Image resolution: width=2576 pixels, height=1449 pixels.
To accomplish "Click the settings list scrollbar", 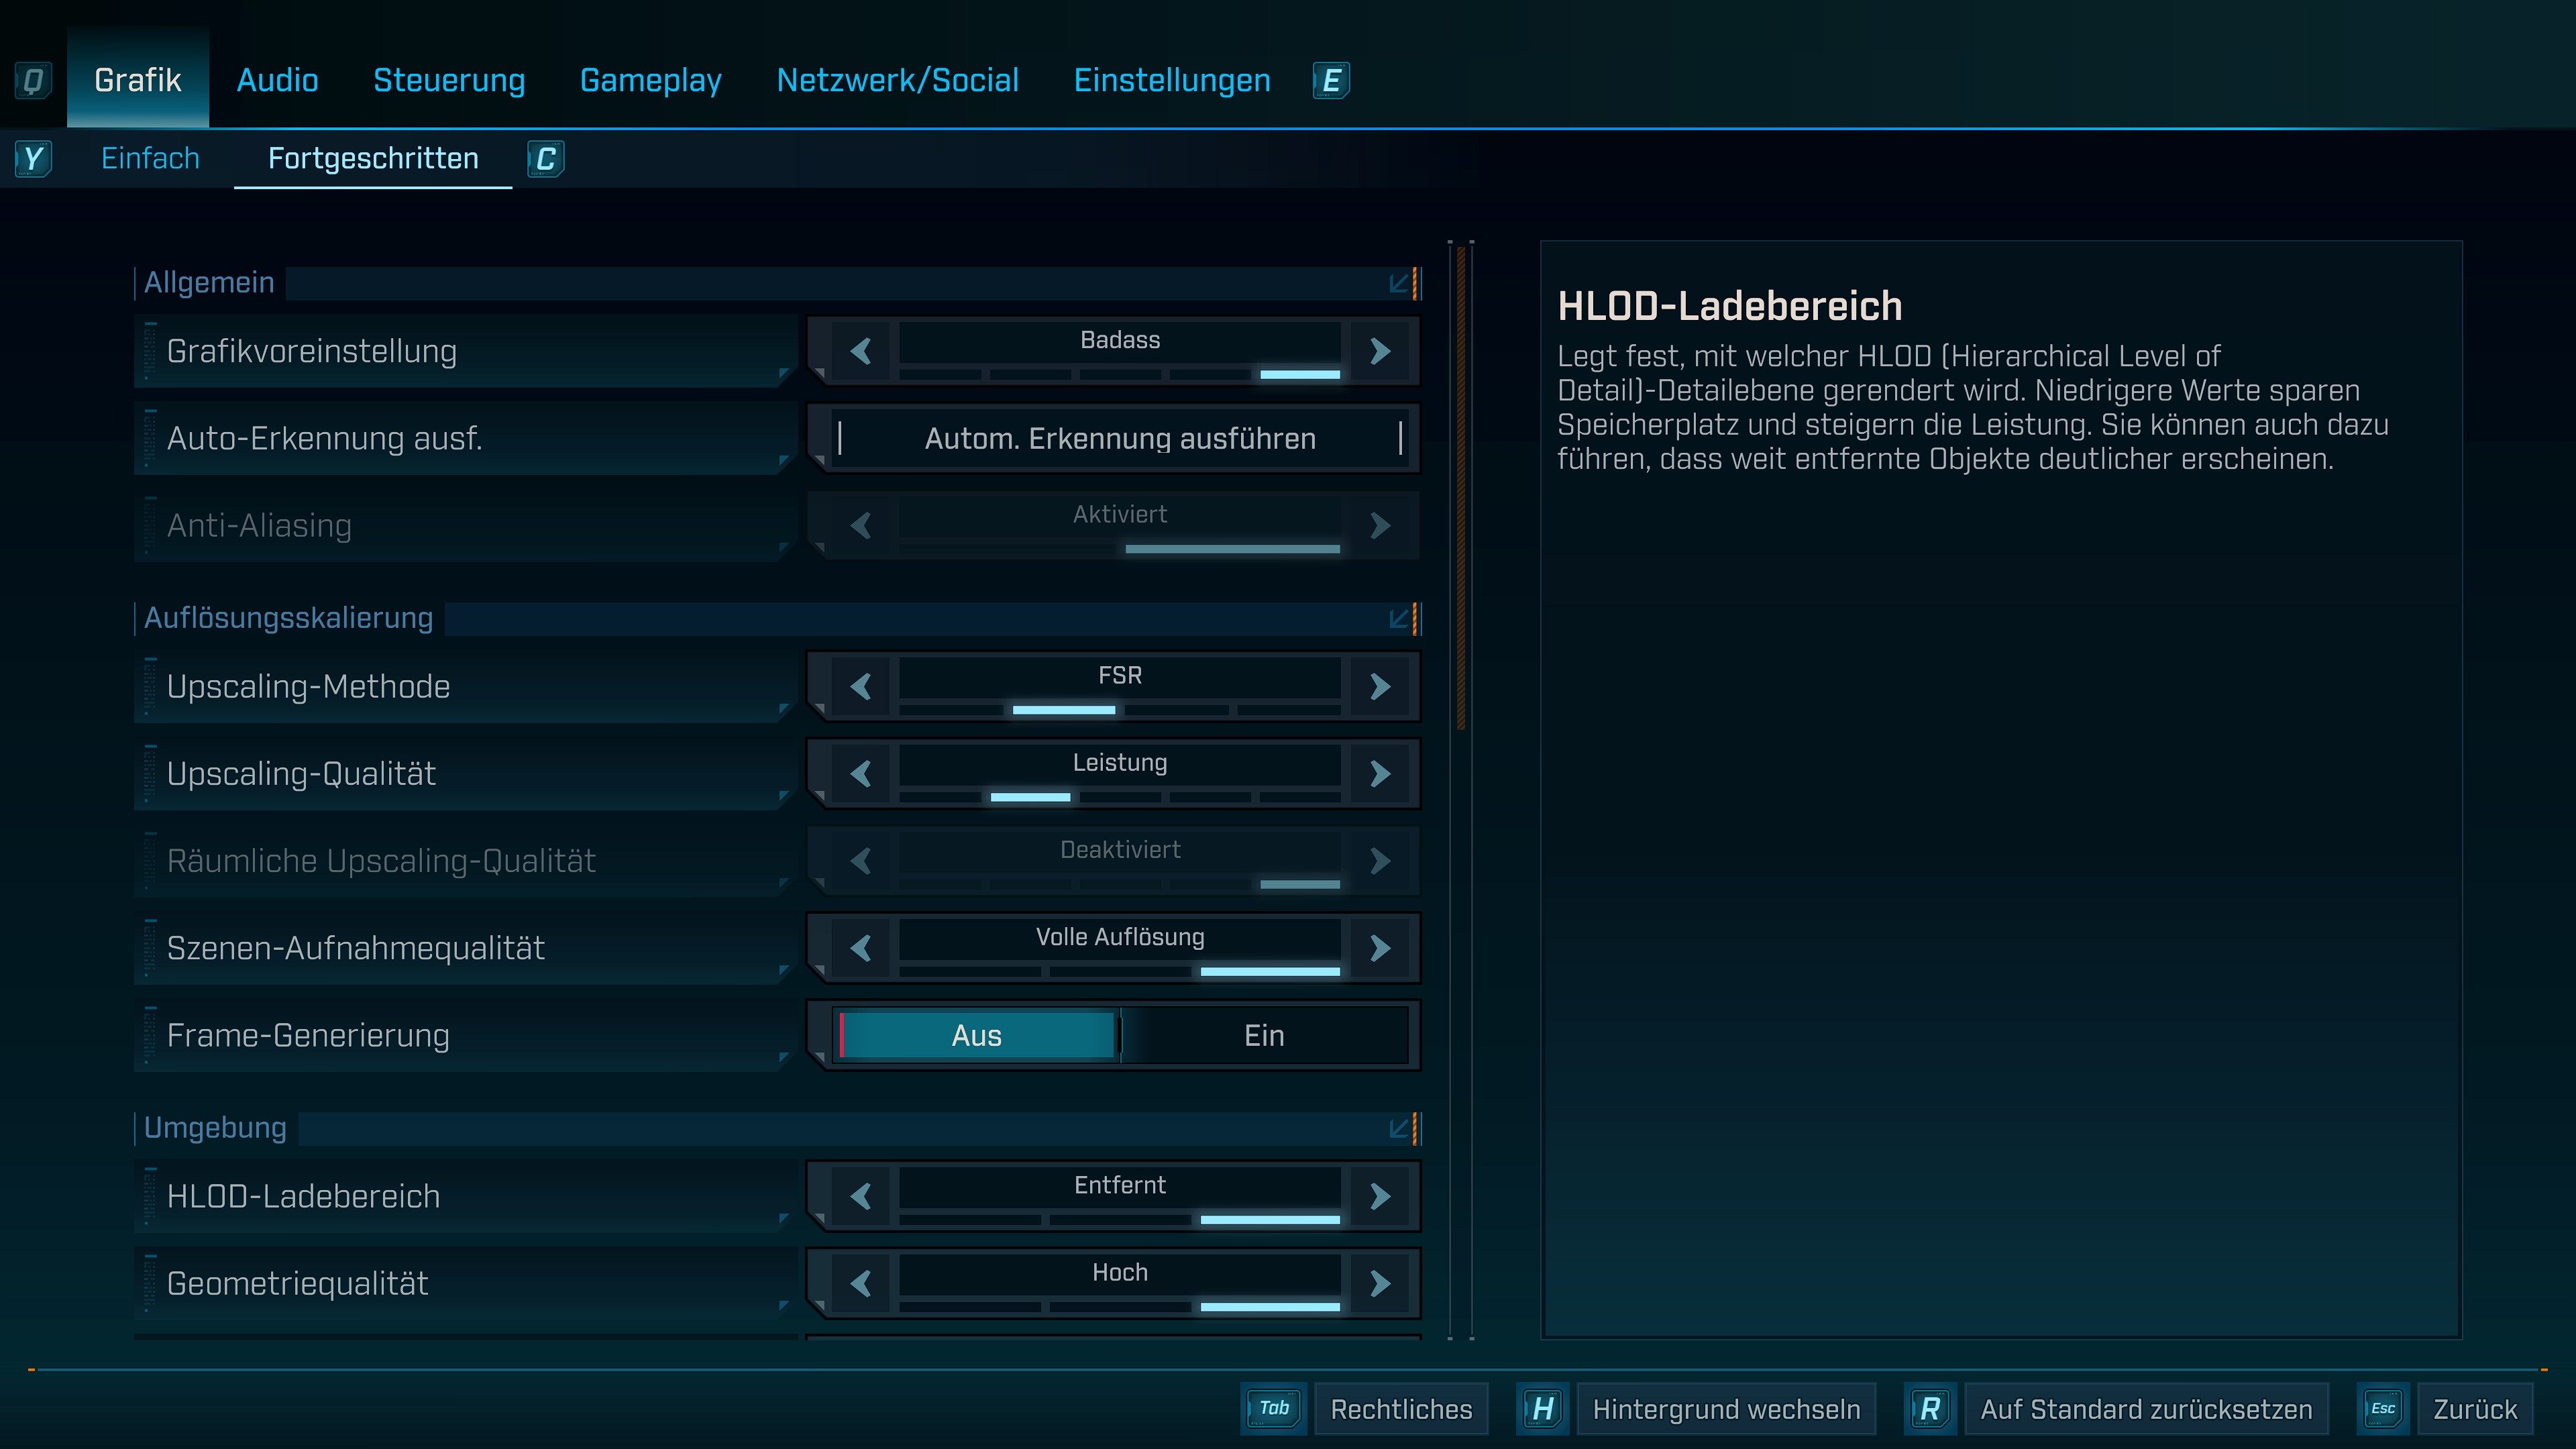I will pyautogui.click(x=1461, y=488).
